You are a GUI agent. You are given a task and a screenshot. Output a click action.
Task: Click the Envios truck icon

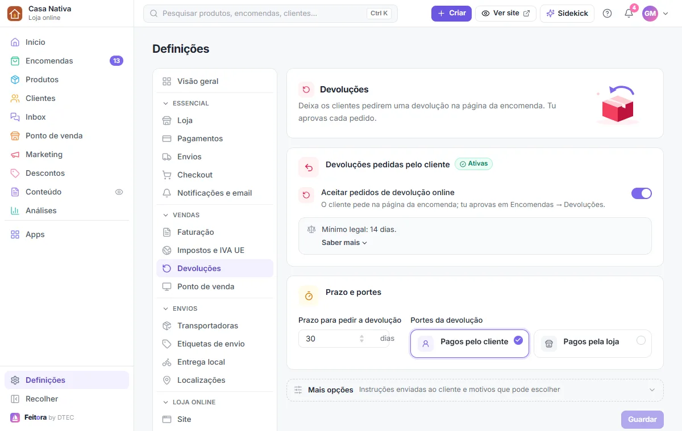(x=167, y=157)
